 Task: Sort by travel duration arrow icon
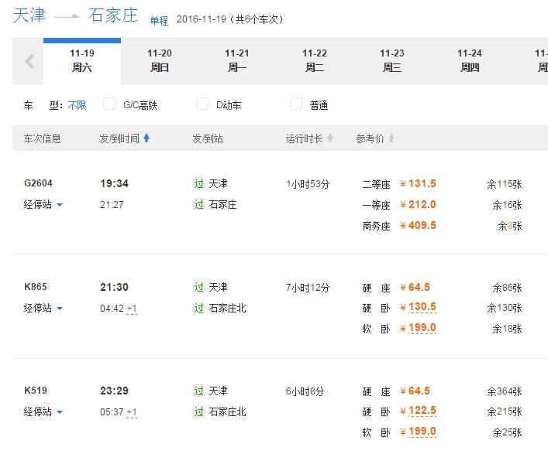tap(330, 138)
